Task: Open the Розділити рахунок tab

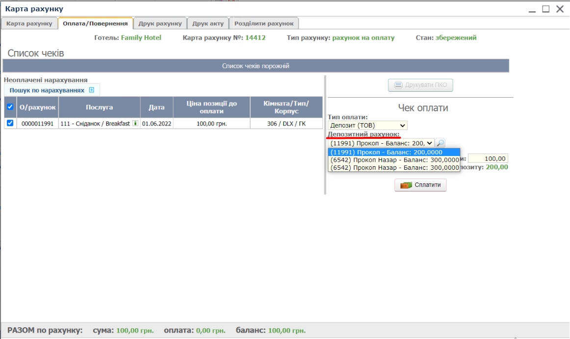Action: [x=264, y=24]
